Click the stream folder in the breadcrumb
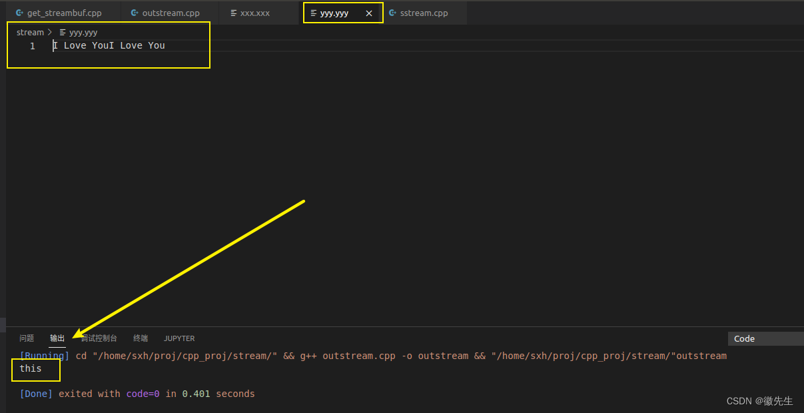Image resolution: width=804 pixels, height=413 pixels. point(30,32)
